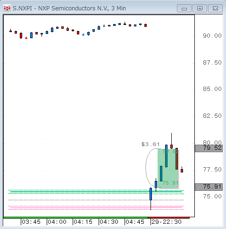Click the tall red candle with long upper wick
The width and height of the screenshot is (226, 229).
pyautogui.click(x=171, y=147)
